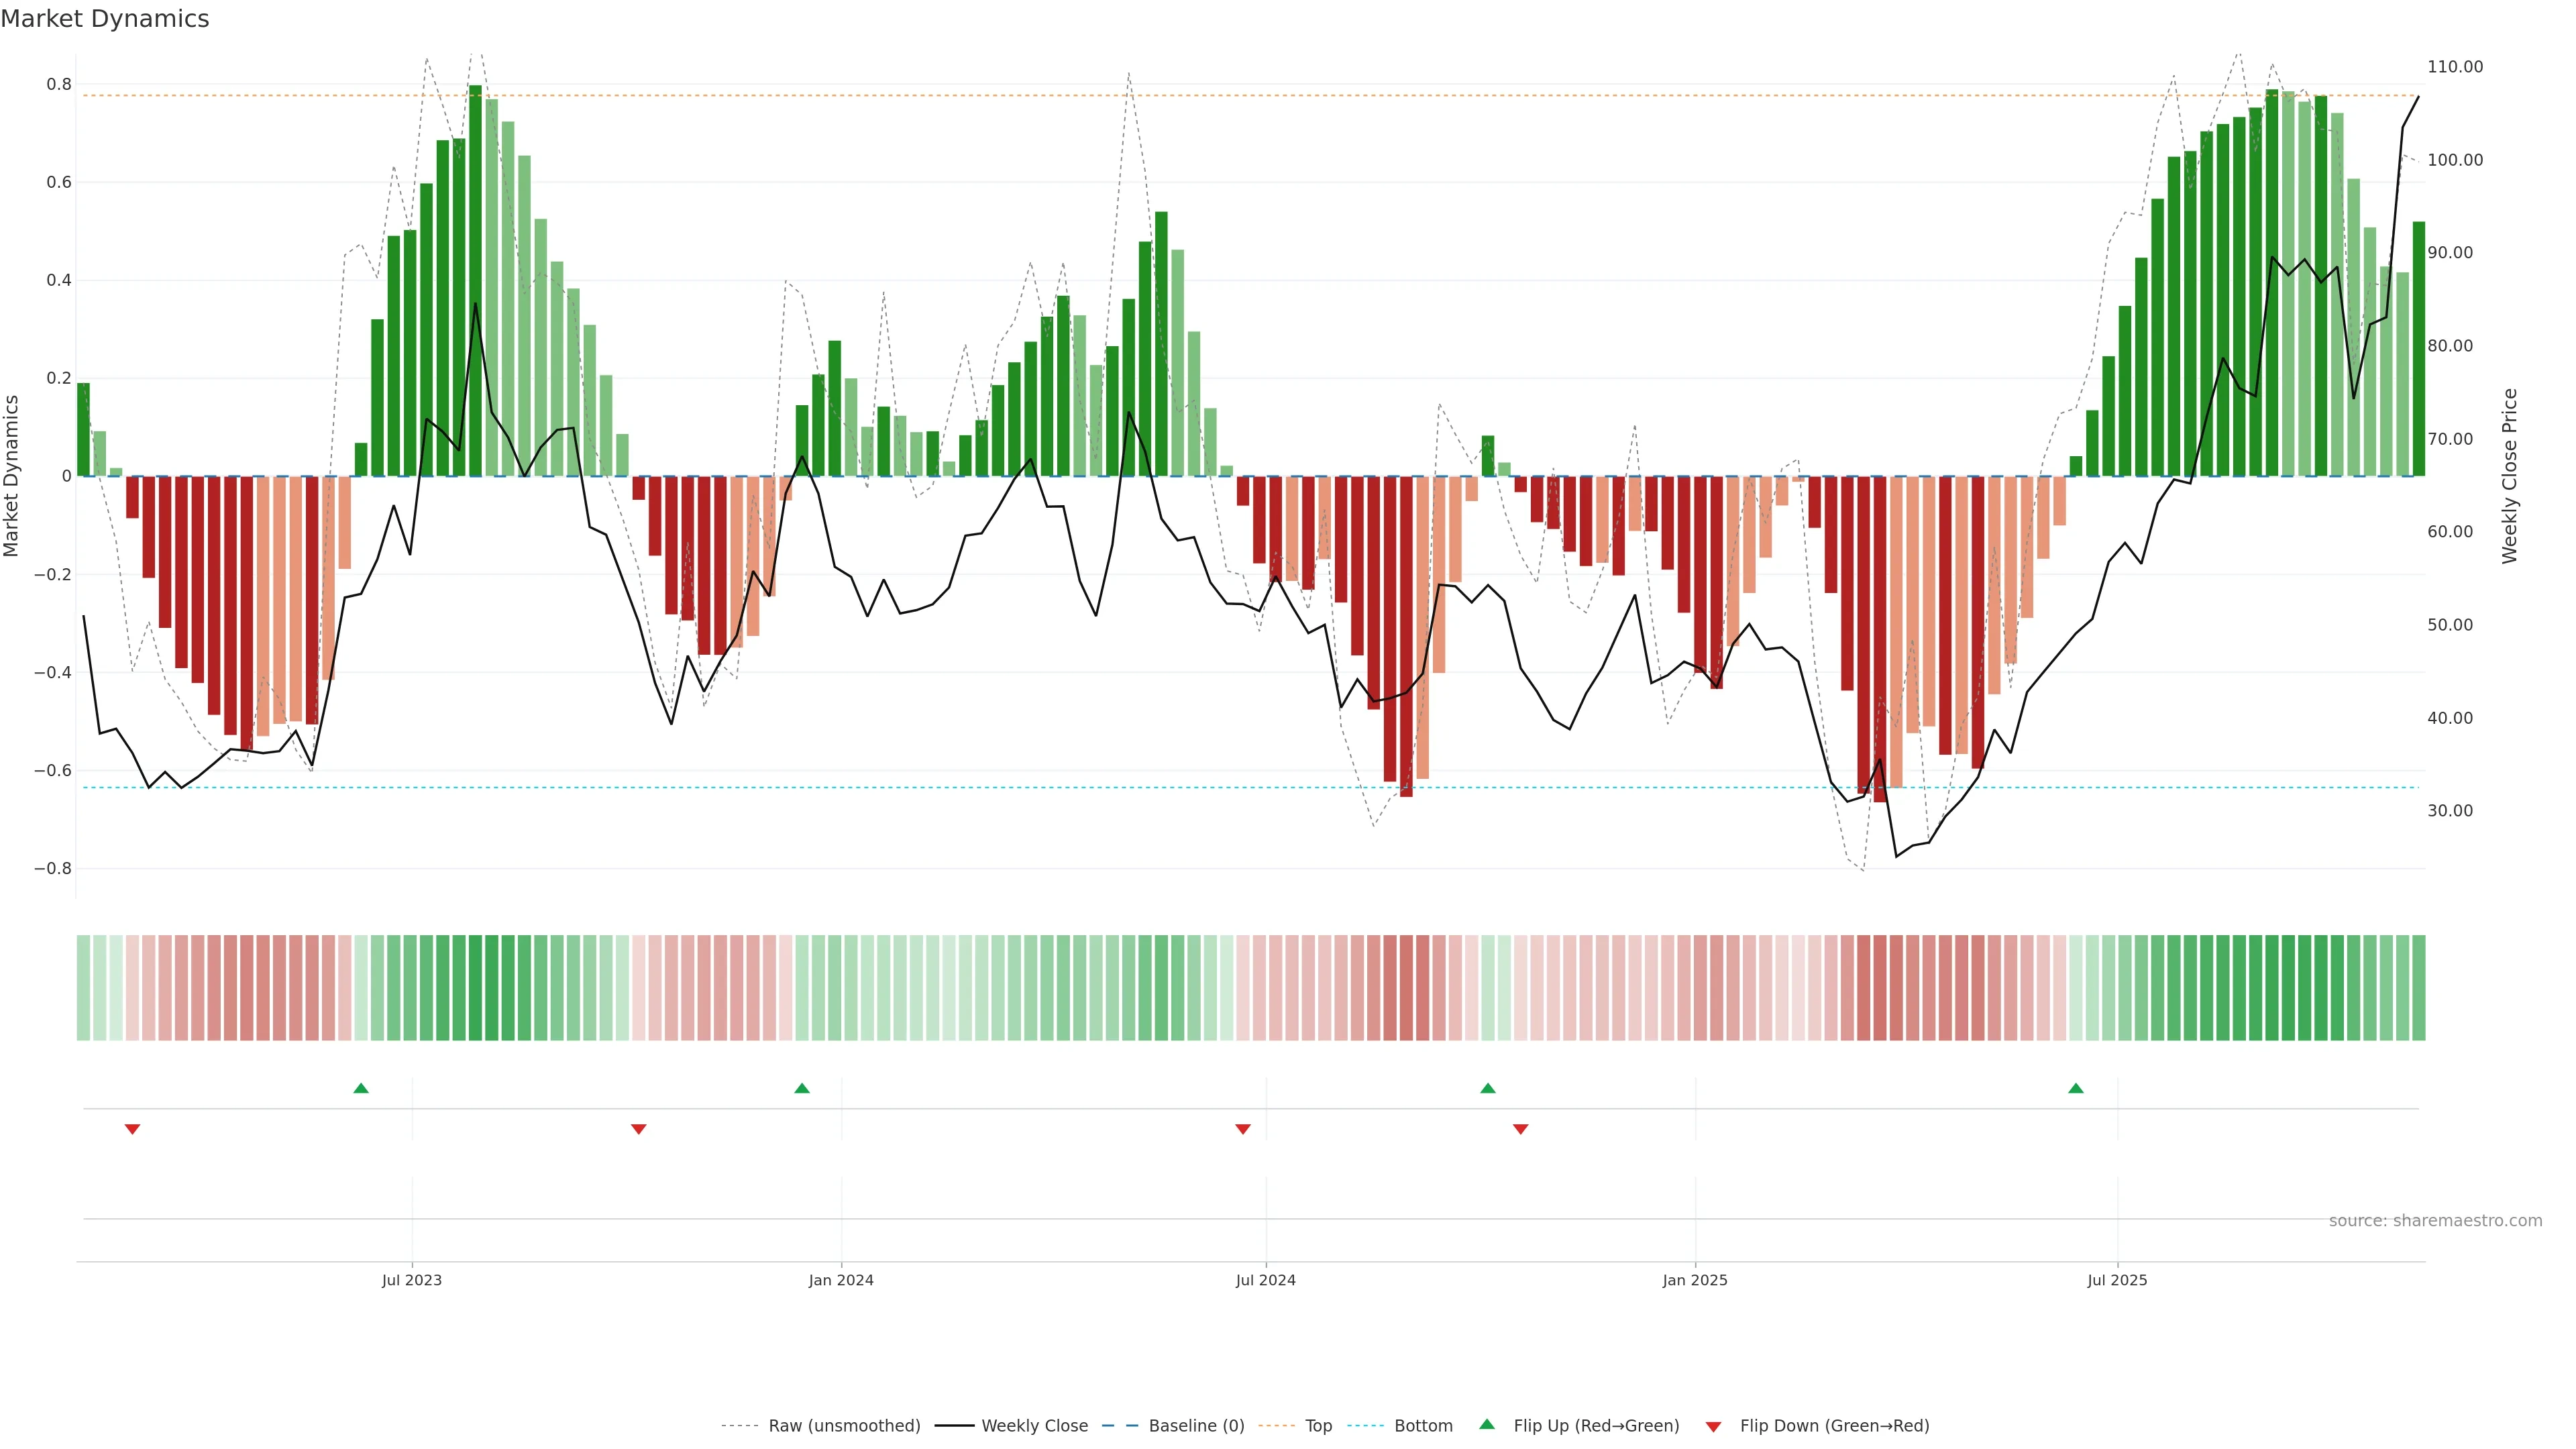Click the Jan 2025 x-axis label
The image size is (2576, 1449).
[1694, 1280]
